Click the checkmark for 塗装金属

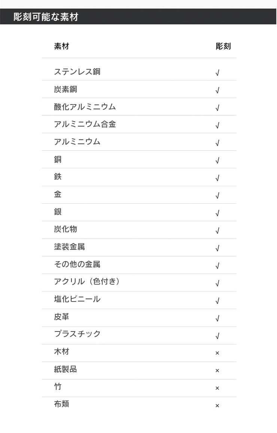pyautogui.click(x=217, y=248)
